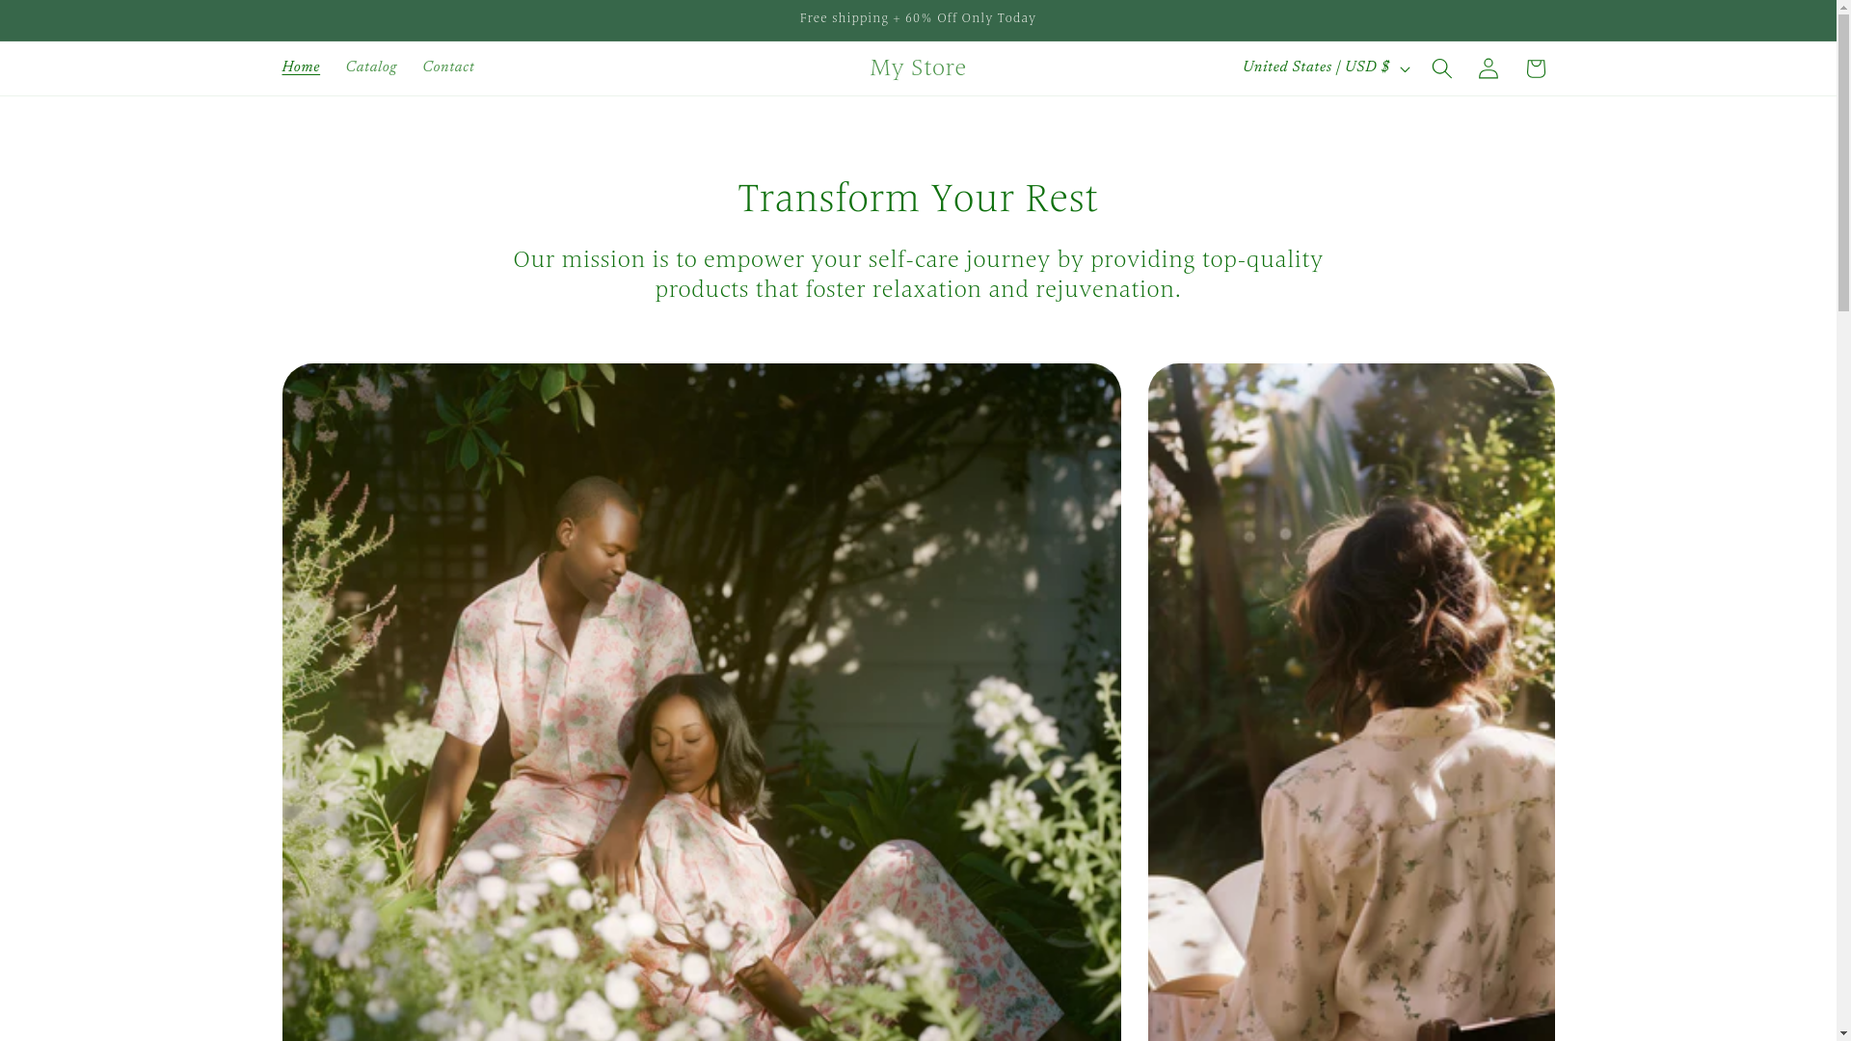The width and height of the screenshot is (1851, 1041).
Task: Open the Catalog menu item
Action: click(x=371, y=68)
